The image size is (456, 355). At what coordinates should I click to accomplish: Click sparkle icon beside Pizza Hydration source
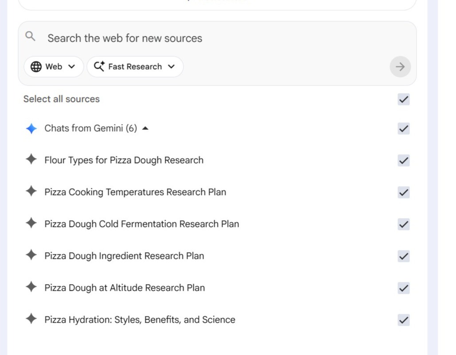pyautogui.click(x=31, y=320)
